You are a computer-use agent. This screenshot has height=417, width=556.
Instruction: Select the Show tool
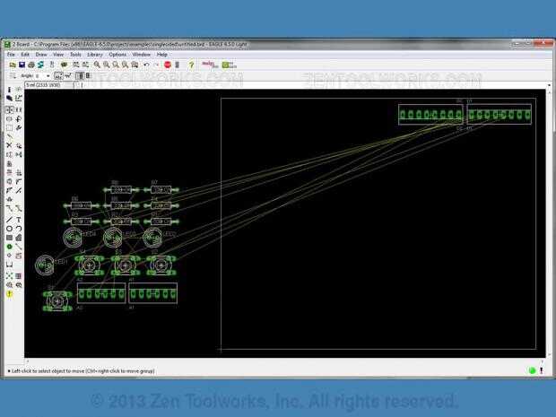pos(19,90)
